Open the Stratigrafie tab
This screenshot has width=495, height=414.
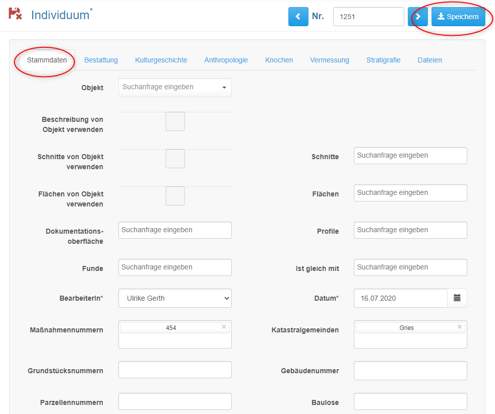[383, 60]
